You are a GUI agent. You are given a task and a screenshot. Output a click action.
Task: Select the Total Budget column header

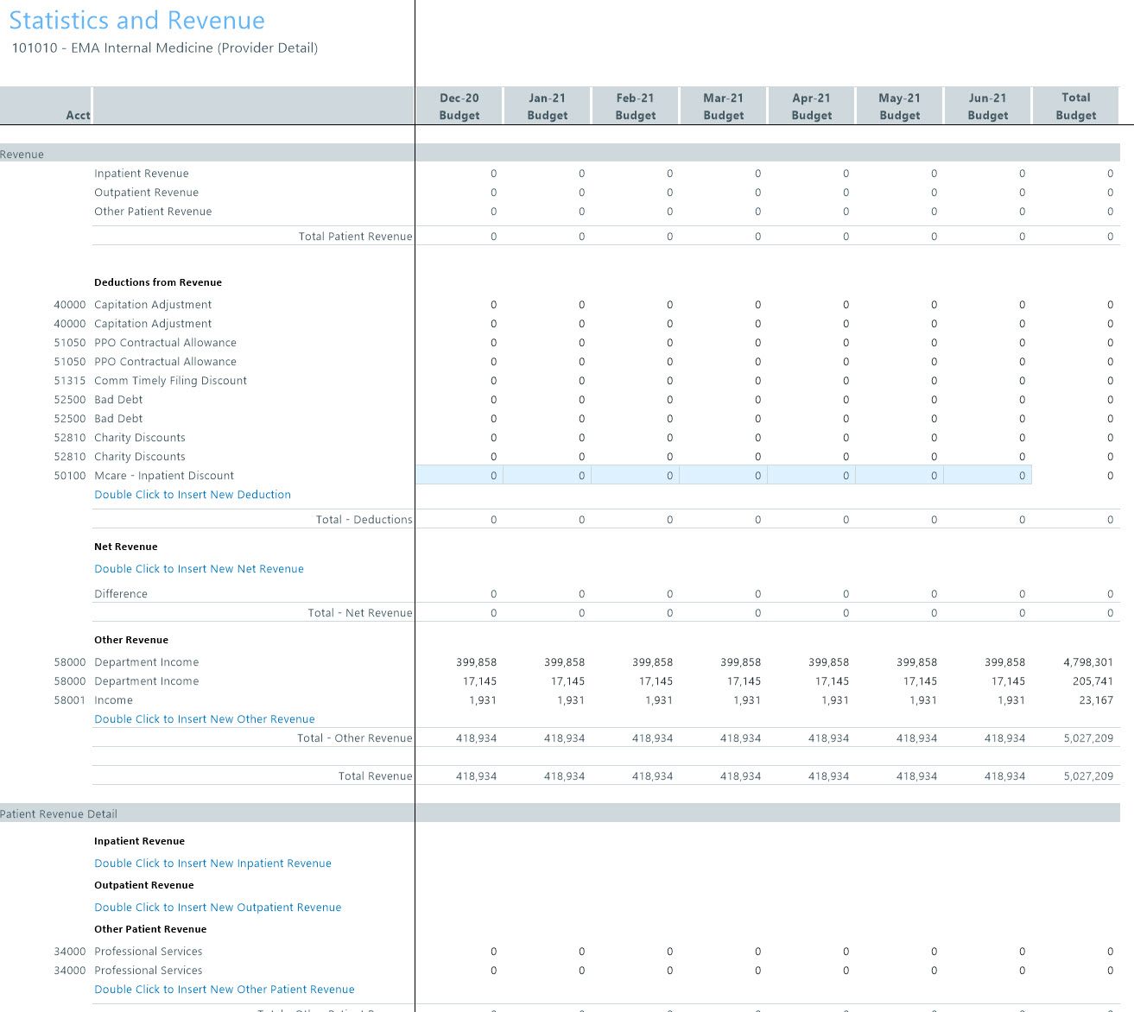click(x=1075, y=105)
